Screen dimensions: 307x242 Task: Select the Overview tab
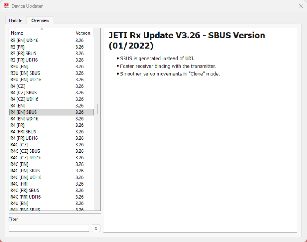pos(40,20)
